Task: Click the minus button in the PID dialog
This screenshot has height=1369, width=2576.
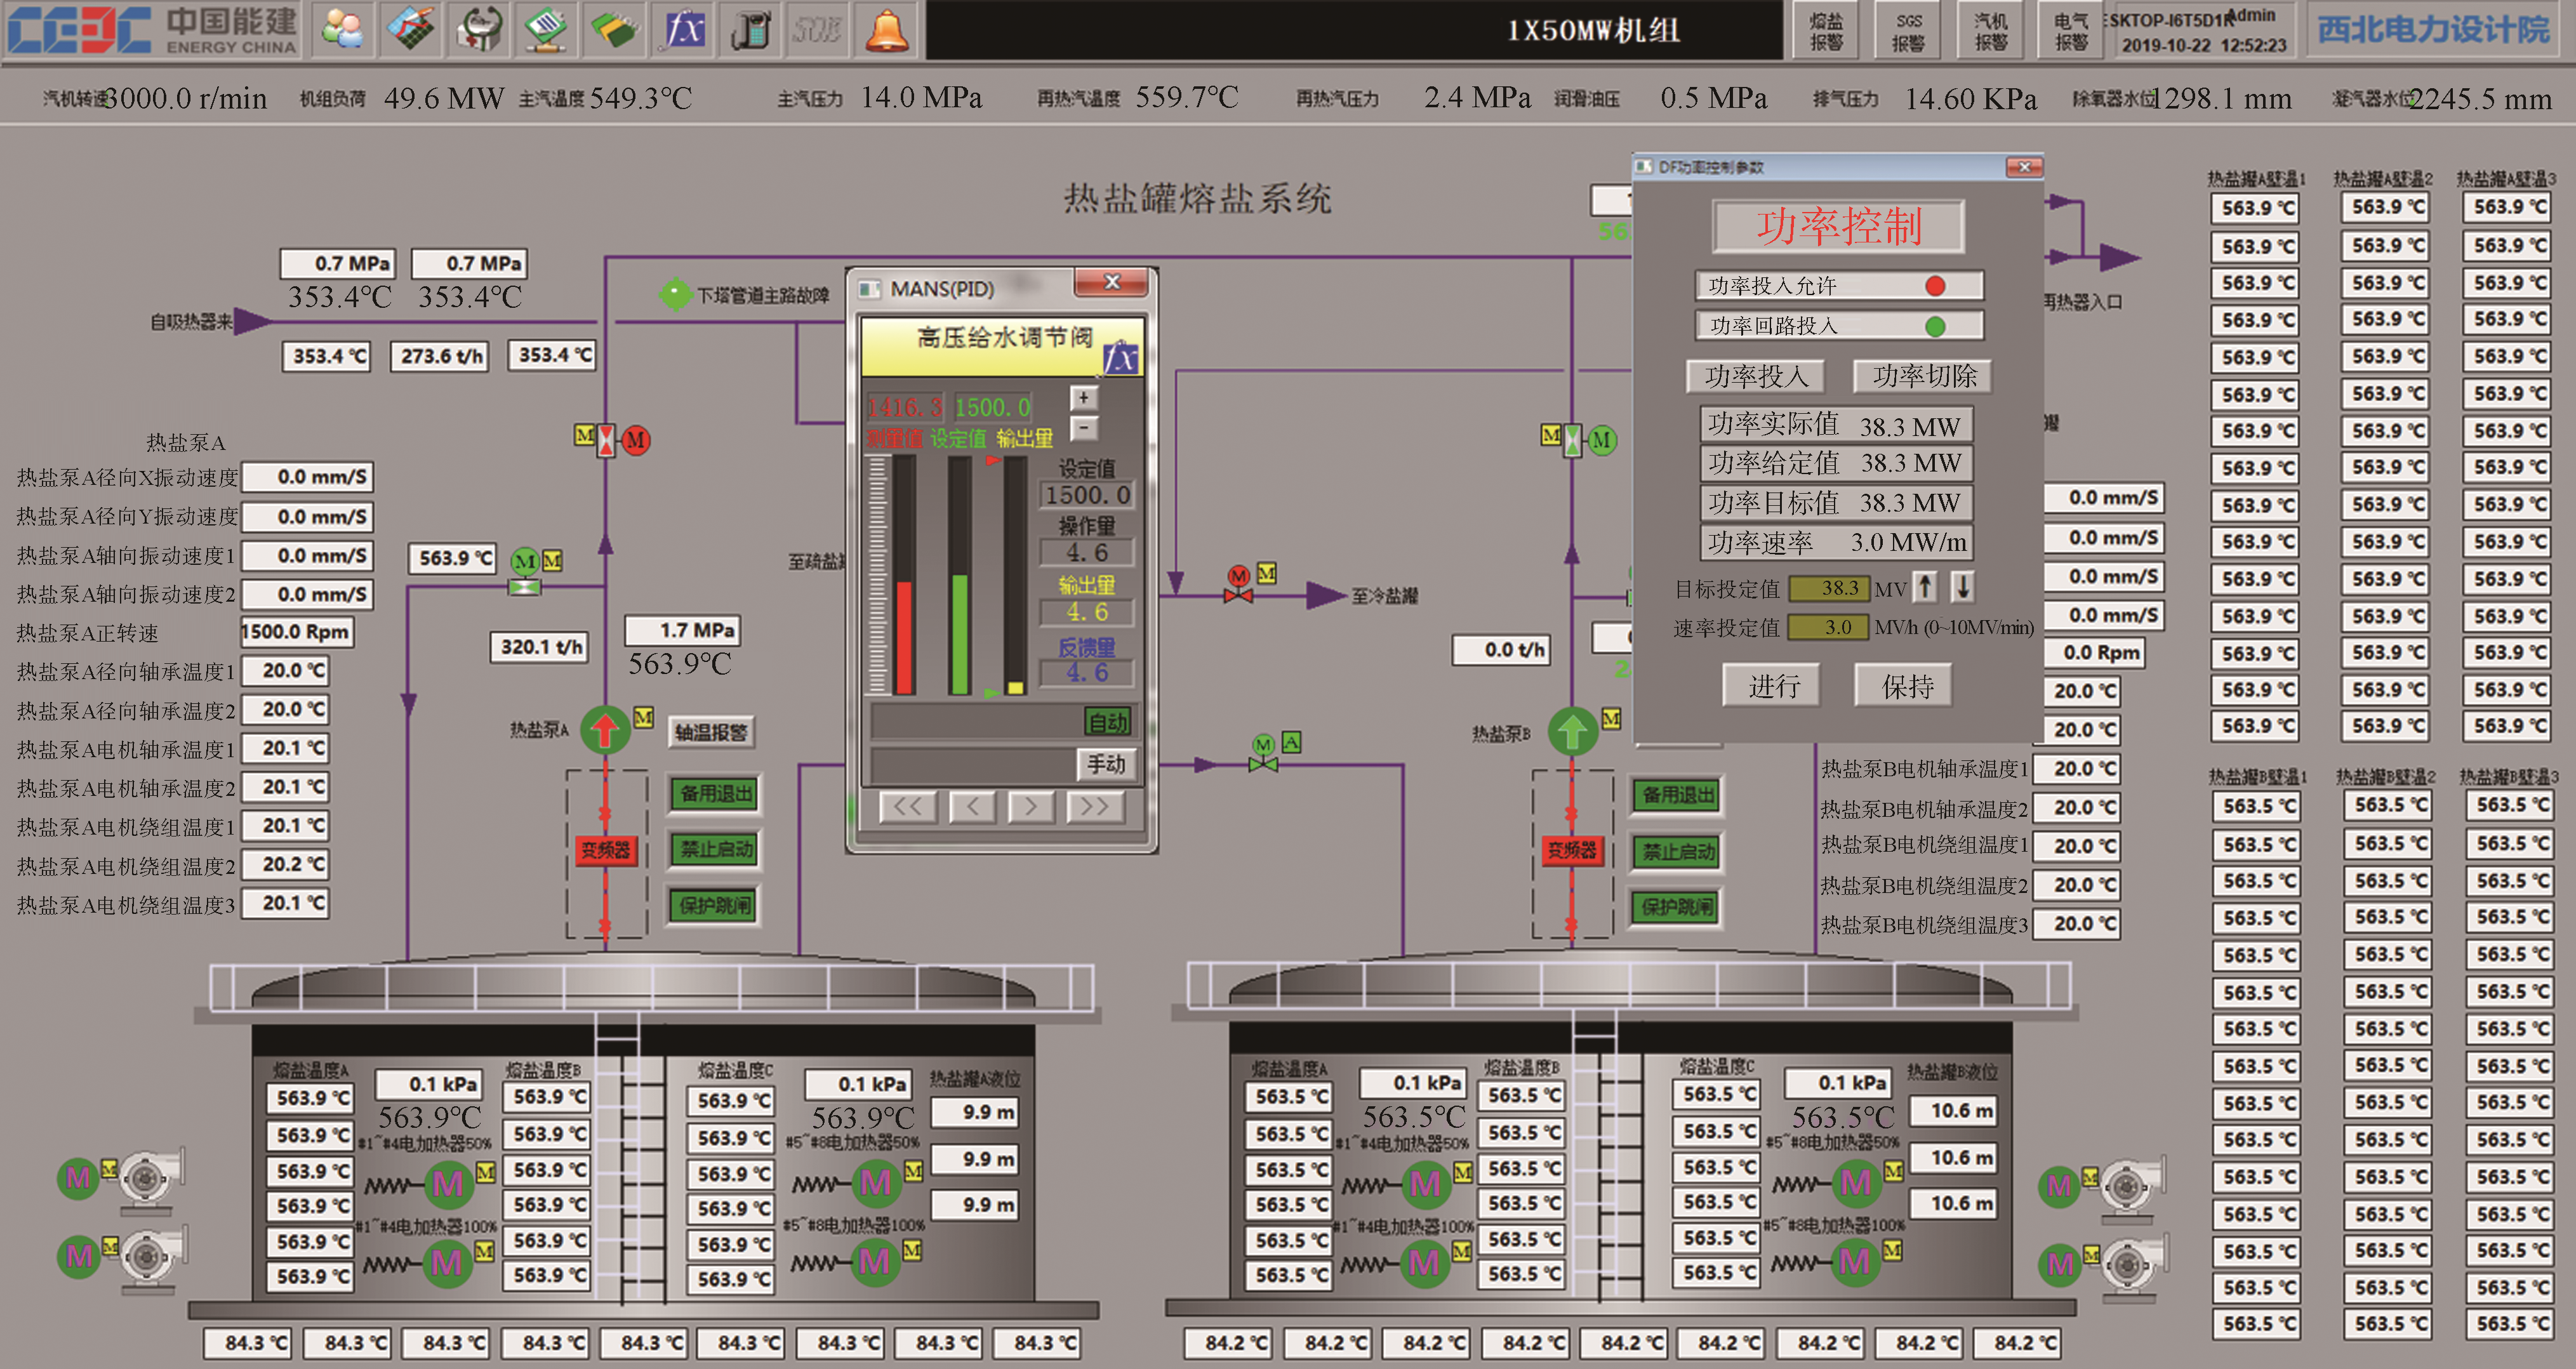Action: 1083,428
